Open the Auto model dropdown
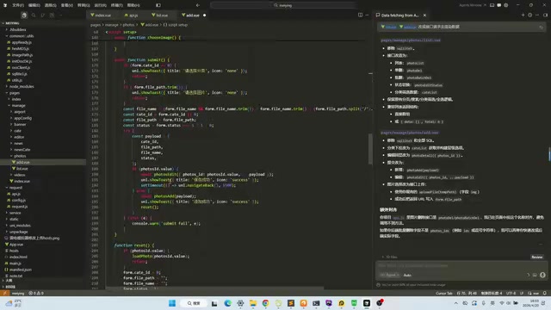Image resolution: width=551 pixels, height=310 pixels. click(407, 275)
